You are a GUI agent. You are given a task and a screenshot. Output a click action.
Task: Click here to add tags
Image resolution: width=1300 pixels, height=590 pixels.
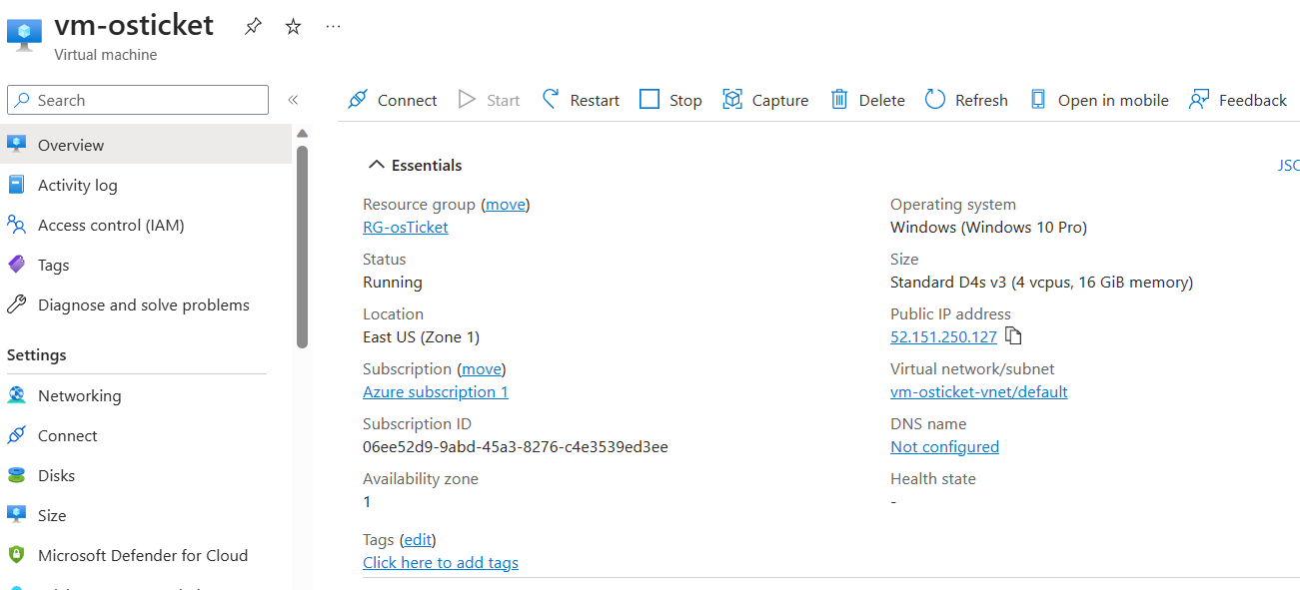coord(440,562)
